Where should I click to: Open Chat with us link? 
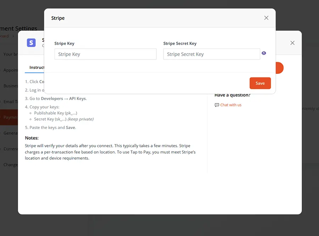pos(231,105)
